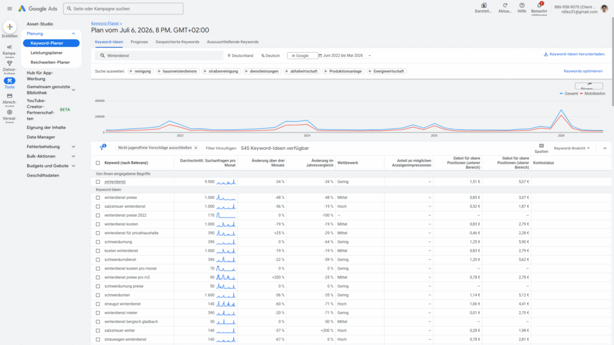This screenshot has height=345, width=614.
Task: Click the Winterdienst keyword search field
Action: (159, 56)
